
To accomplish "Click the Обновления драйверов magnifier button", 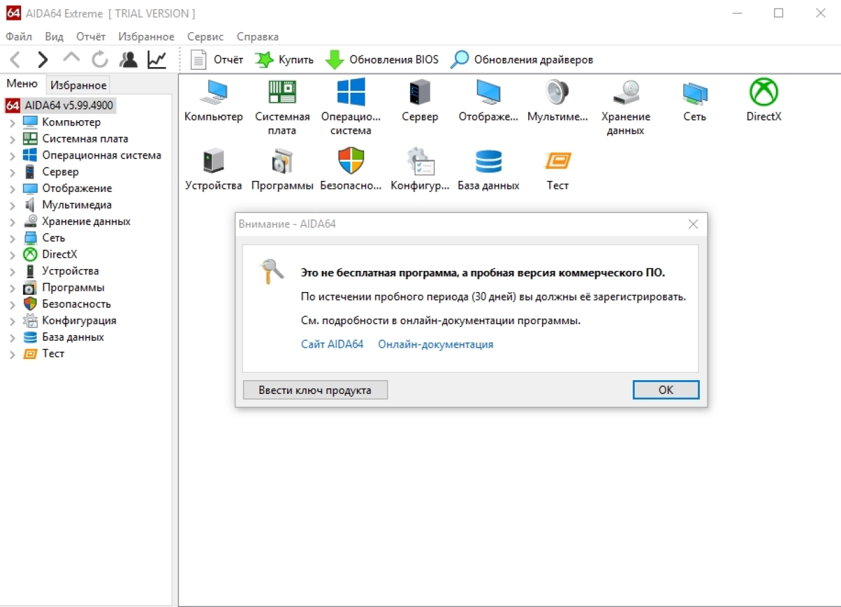I will coord(522,60).
